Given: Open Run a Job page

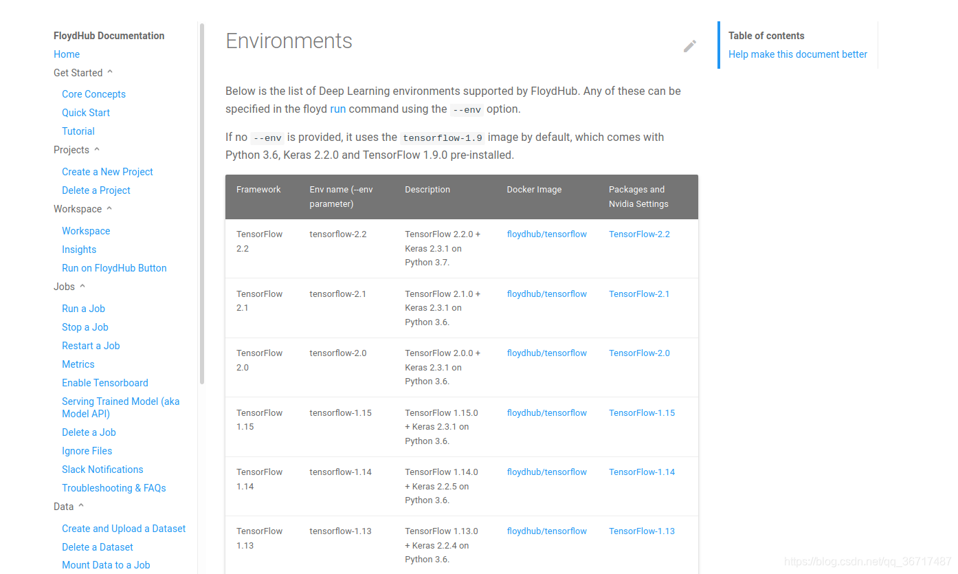Looking at the screenshot, I should 83,309.
